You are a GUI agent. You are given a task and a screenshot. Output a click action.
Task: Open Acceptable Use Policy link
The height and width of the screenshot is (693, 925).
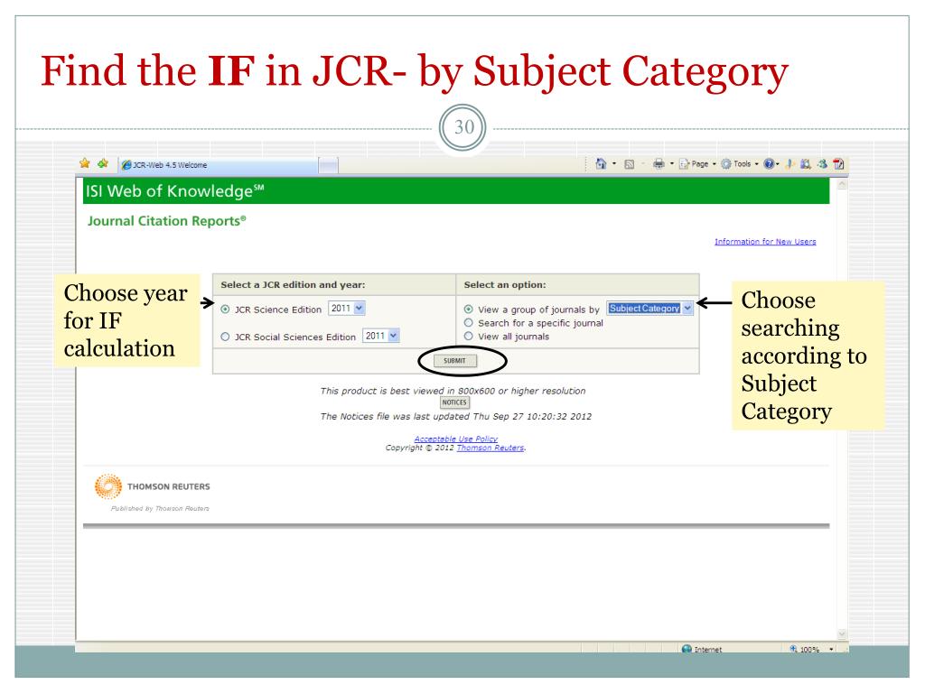(456, 439)
